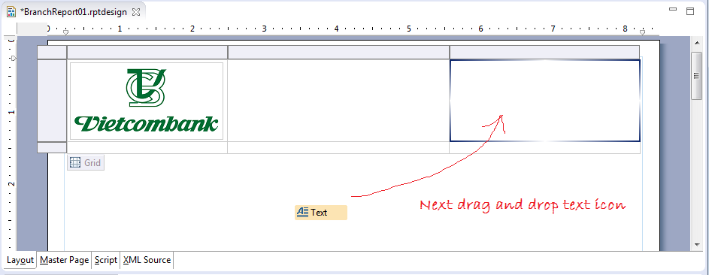The height and width of the screenshot is (275, 709).
Task: Select the tall first row header of the grid
Action: pyautogui.click(x=52, y=100)
